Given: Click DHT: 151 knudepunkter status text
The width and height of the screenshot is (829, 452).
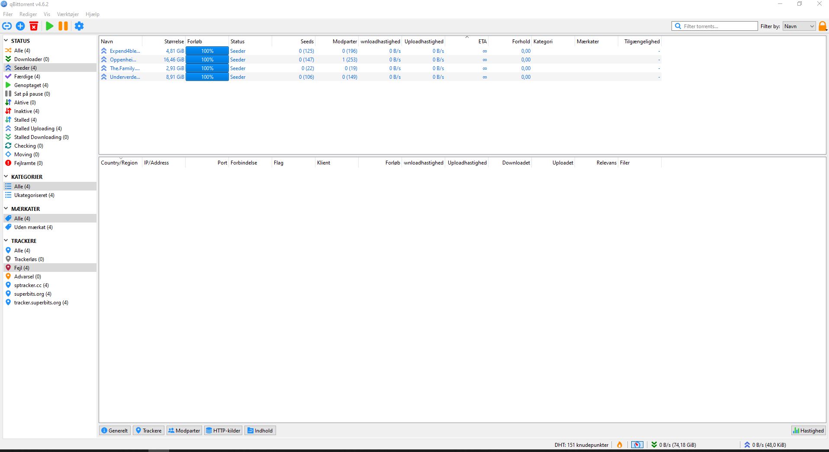Looking at the screenshot, I should click(582, 445).
